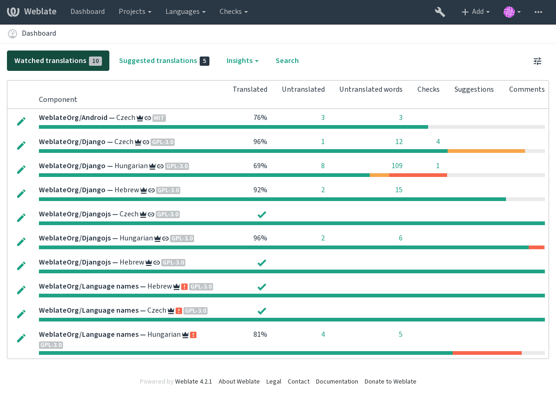Expand the Languages dropdown menu
Image resolution: width=556 pixels, height=397 pixels.
pos(185,12)
